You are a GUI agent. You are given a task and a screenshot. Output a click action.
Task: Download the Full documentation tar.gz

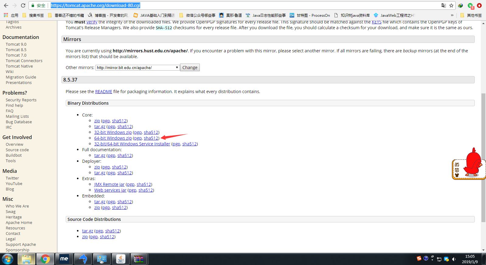pyautogui.click(x=100, y=155)
